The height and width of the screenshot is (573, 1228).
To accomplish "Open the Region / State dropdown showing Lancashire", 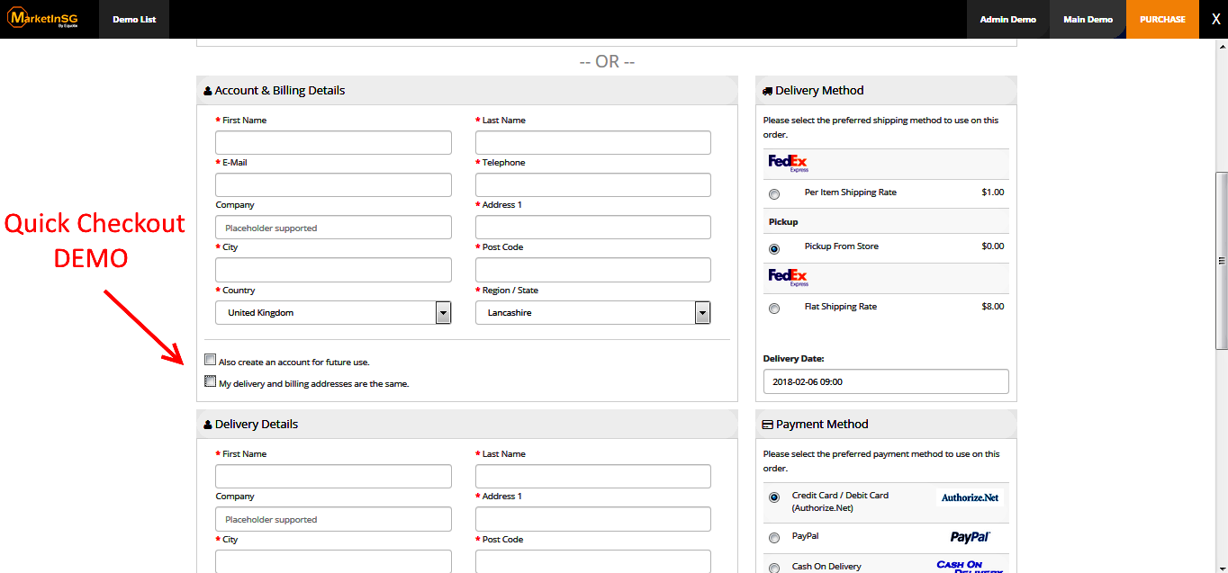I will (x=593, y=312).
